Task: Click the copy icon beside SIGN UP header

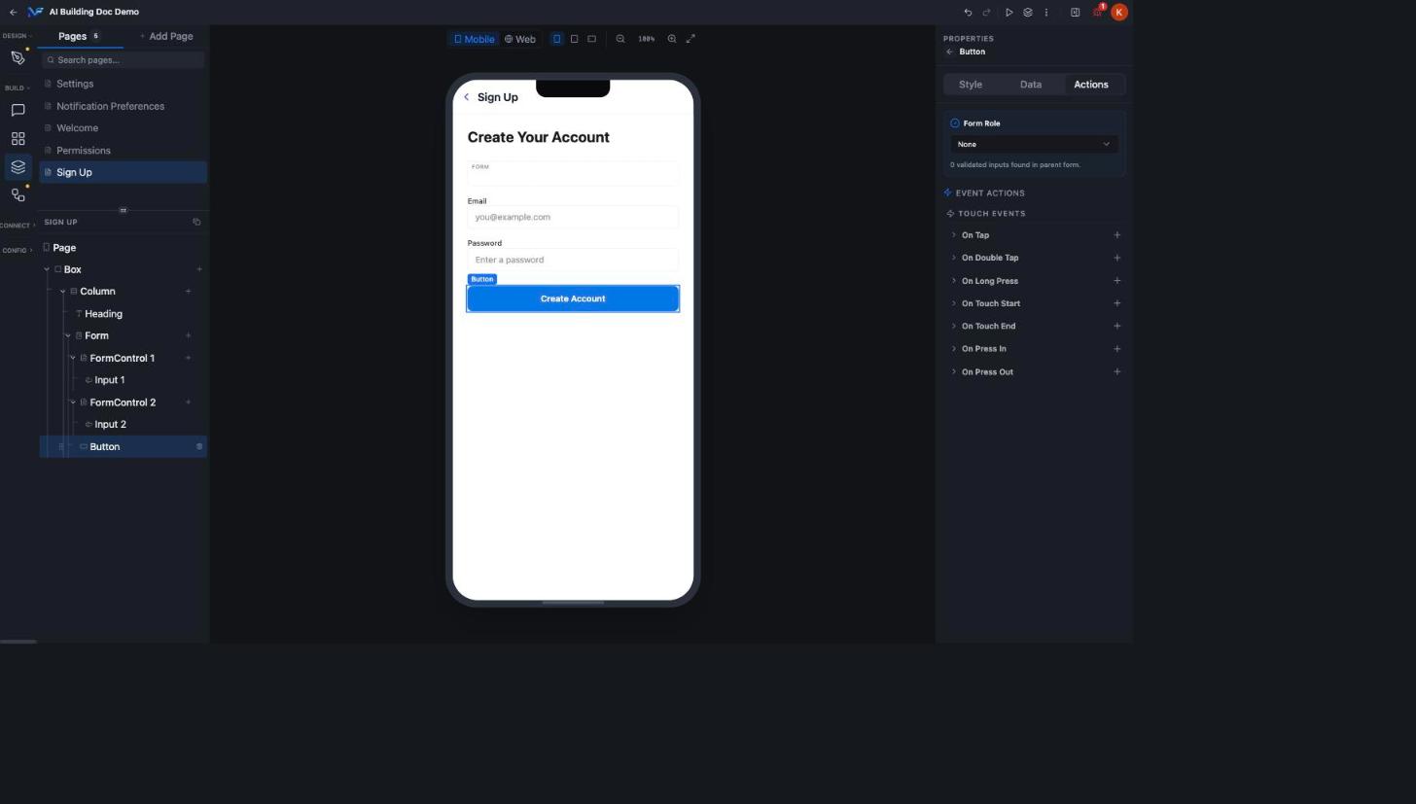Action: (196, 222)
